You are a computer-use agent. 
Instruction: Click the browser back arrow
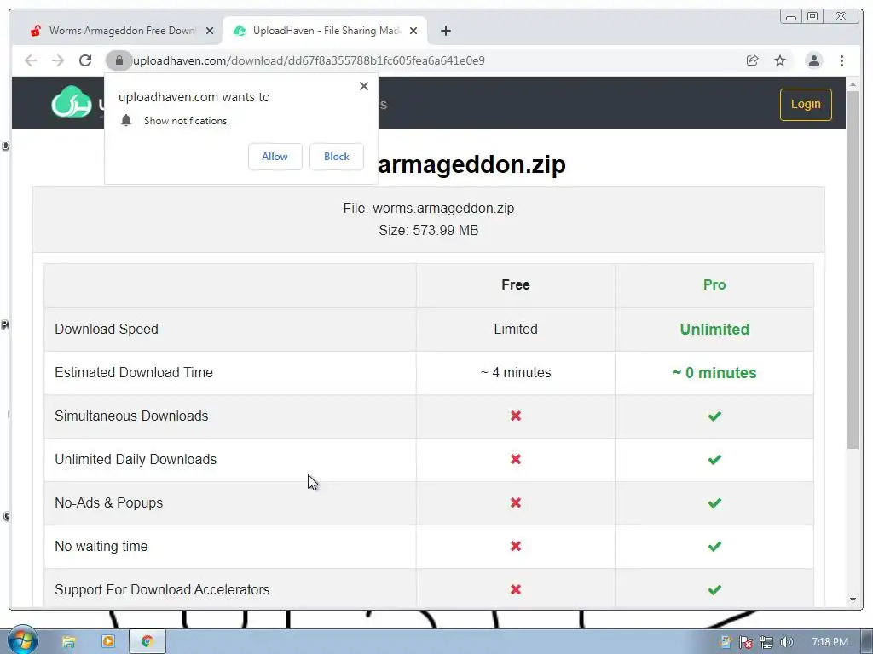[31, 60]
